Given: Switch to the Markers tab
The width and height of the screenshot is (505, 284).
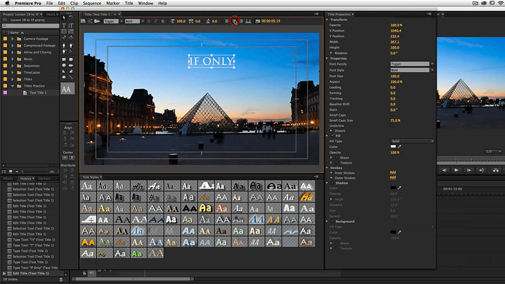Looking at the screenshot, I should coord(44,178).
